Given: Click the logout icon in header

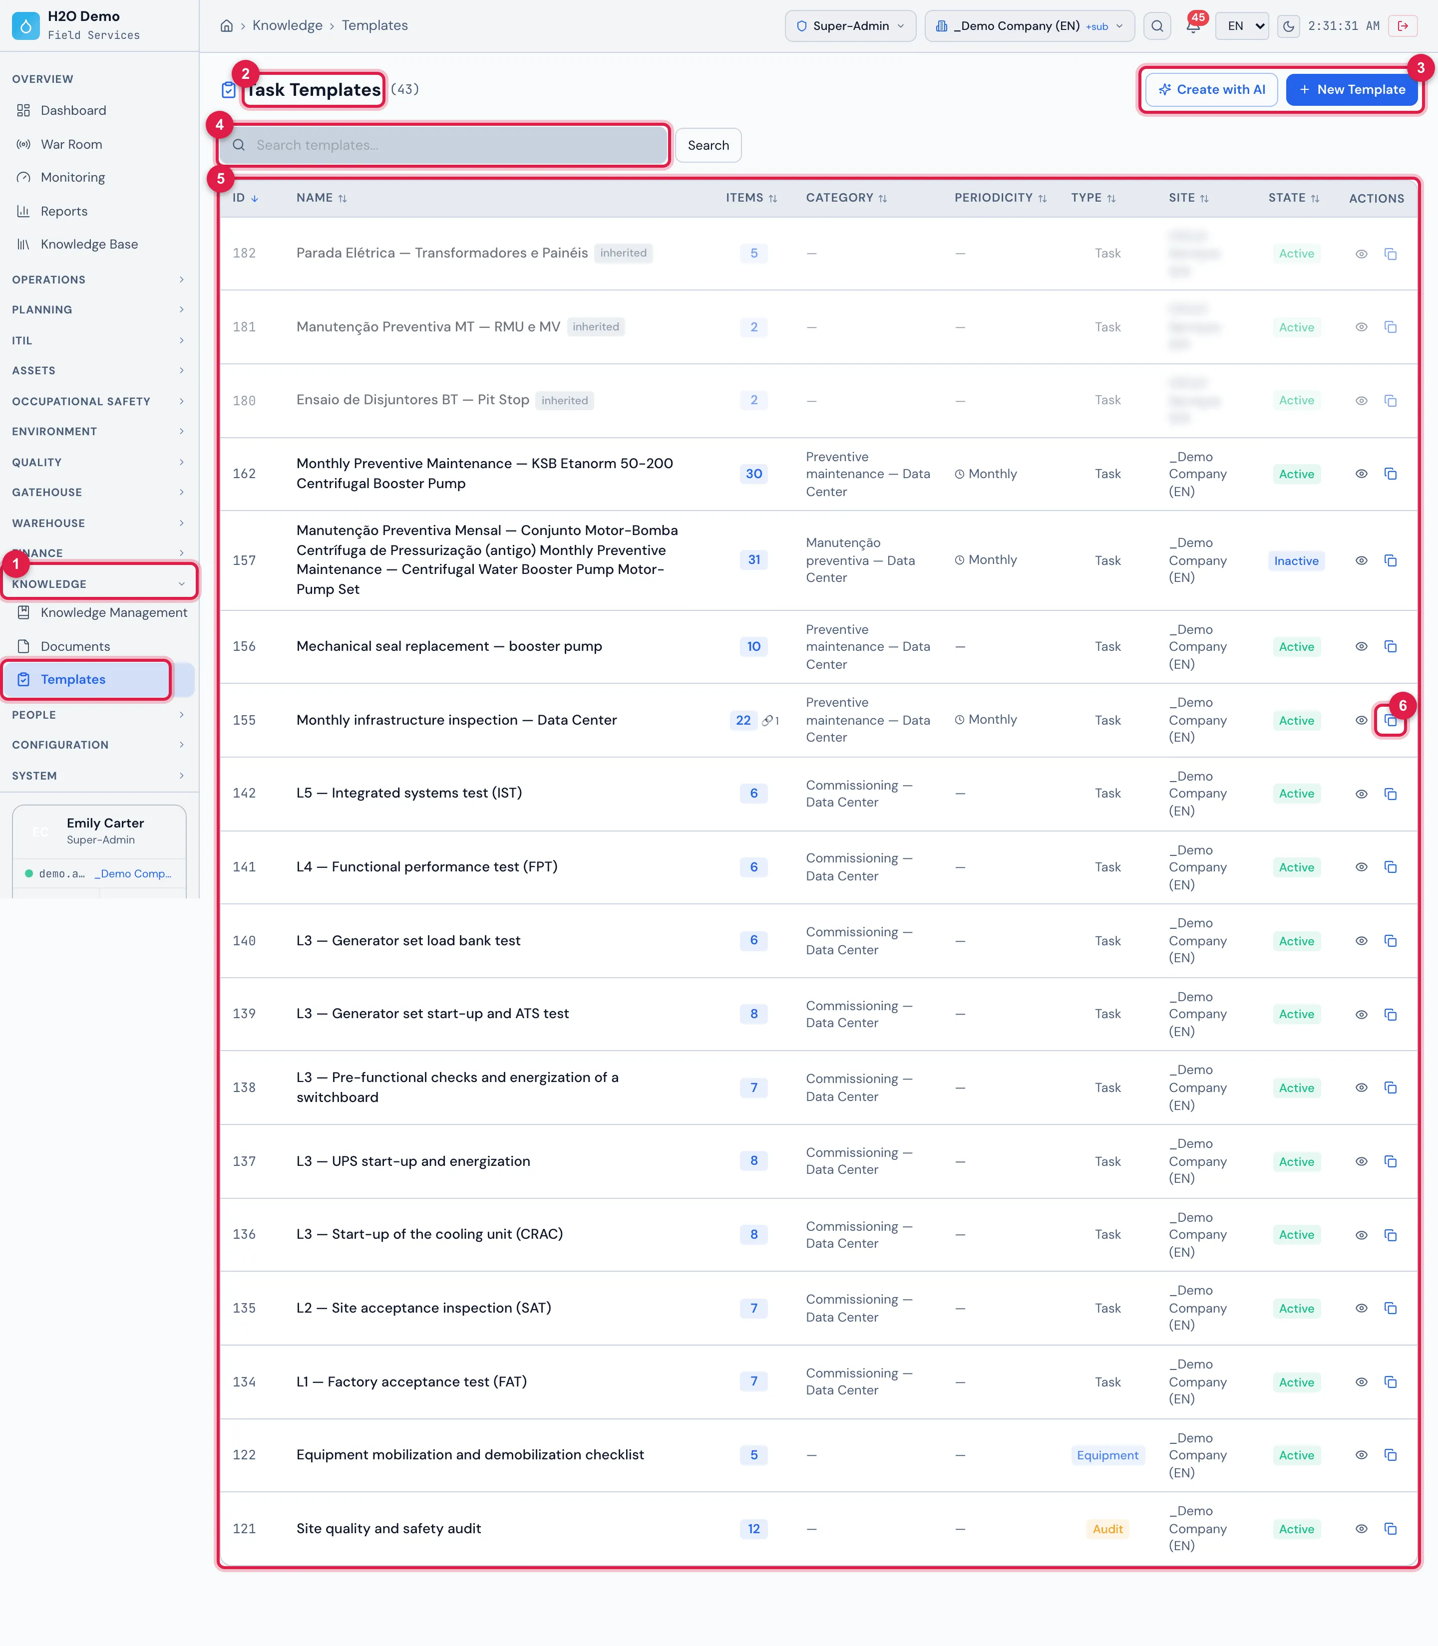Looking at the screenshot, I should tap(1402, 25).
